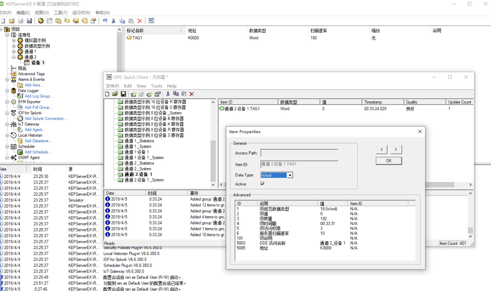The height and width of the screenshot is (291, 491).
Task: Sort by Timestamp column header in Quick Client
Action: (383, 102)
